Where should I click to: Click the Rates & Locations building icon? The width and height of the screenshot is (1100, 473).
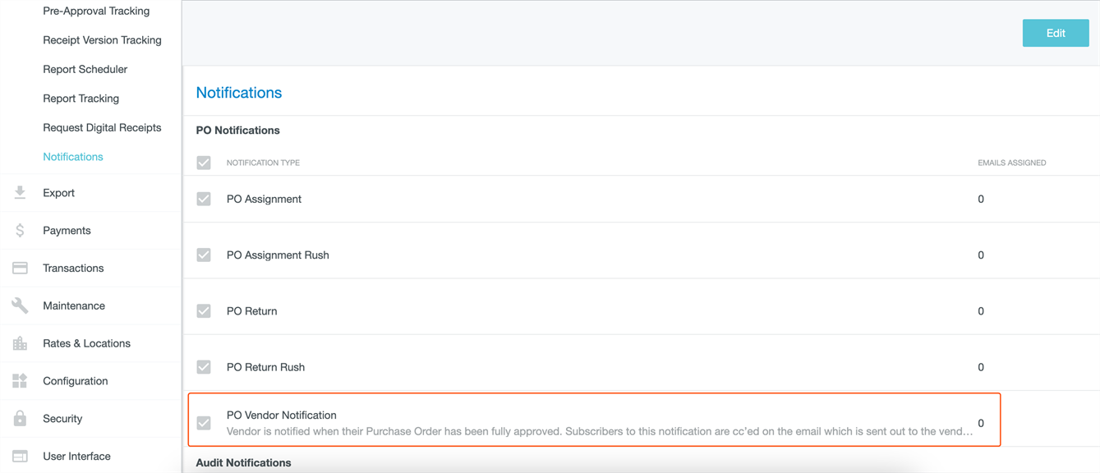click(x=20, y=343)
